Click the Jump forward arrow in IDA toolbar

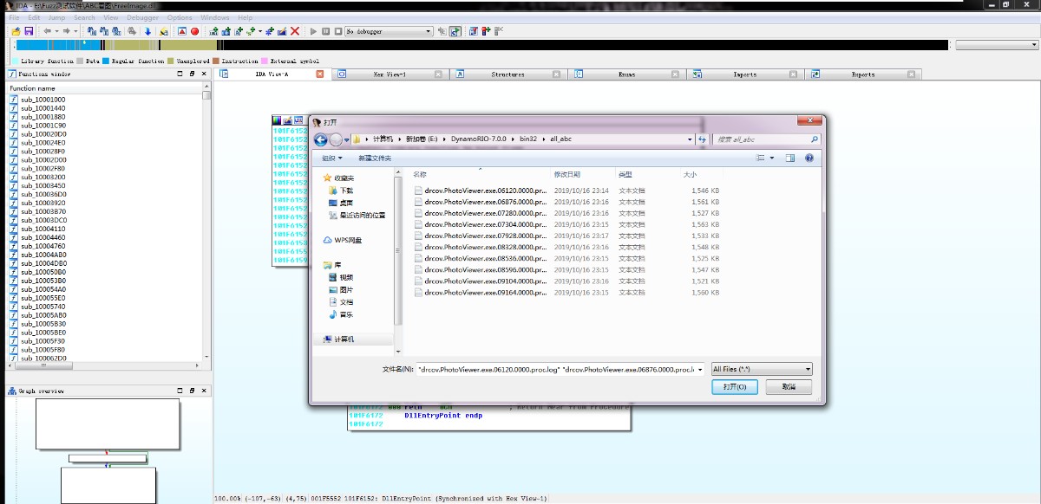pyautogui.click(x=66, y=31)
